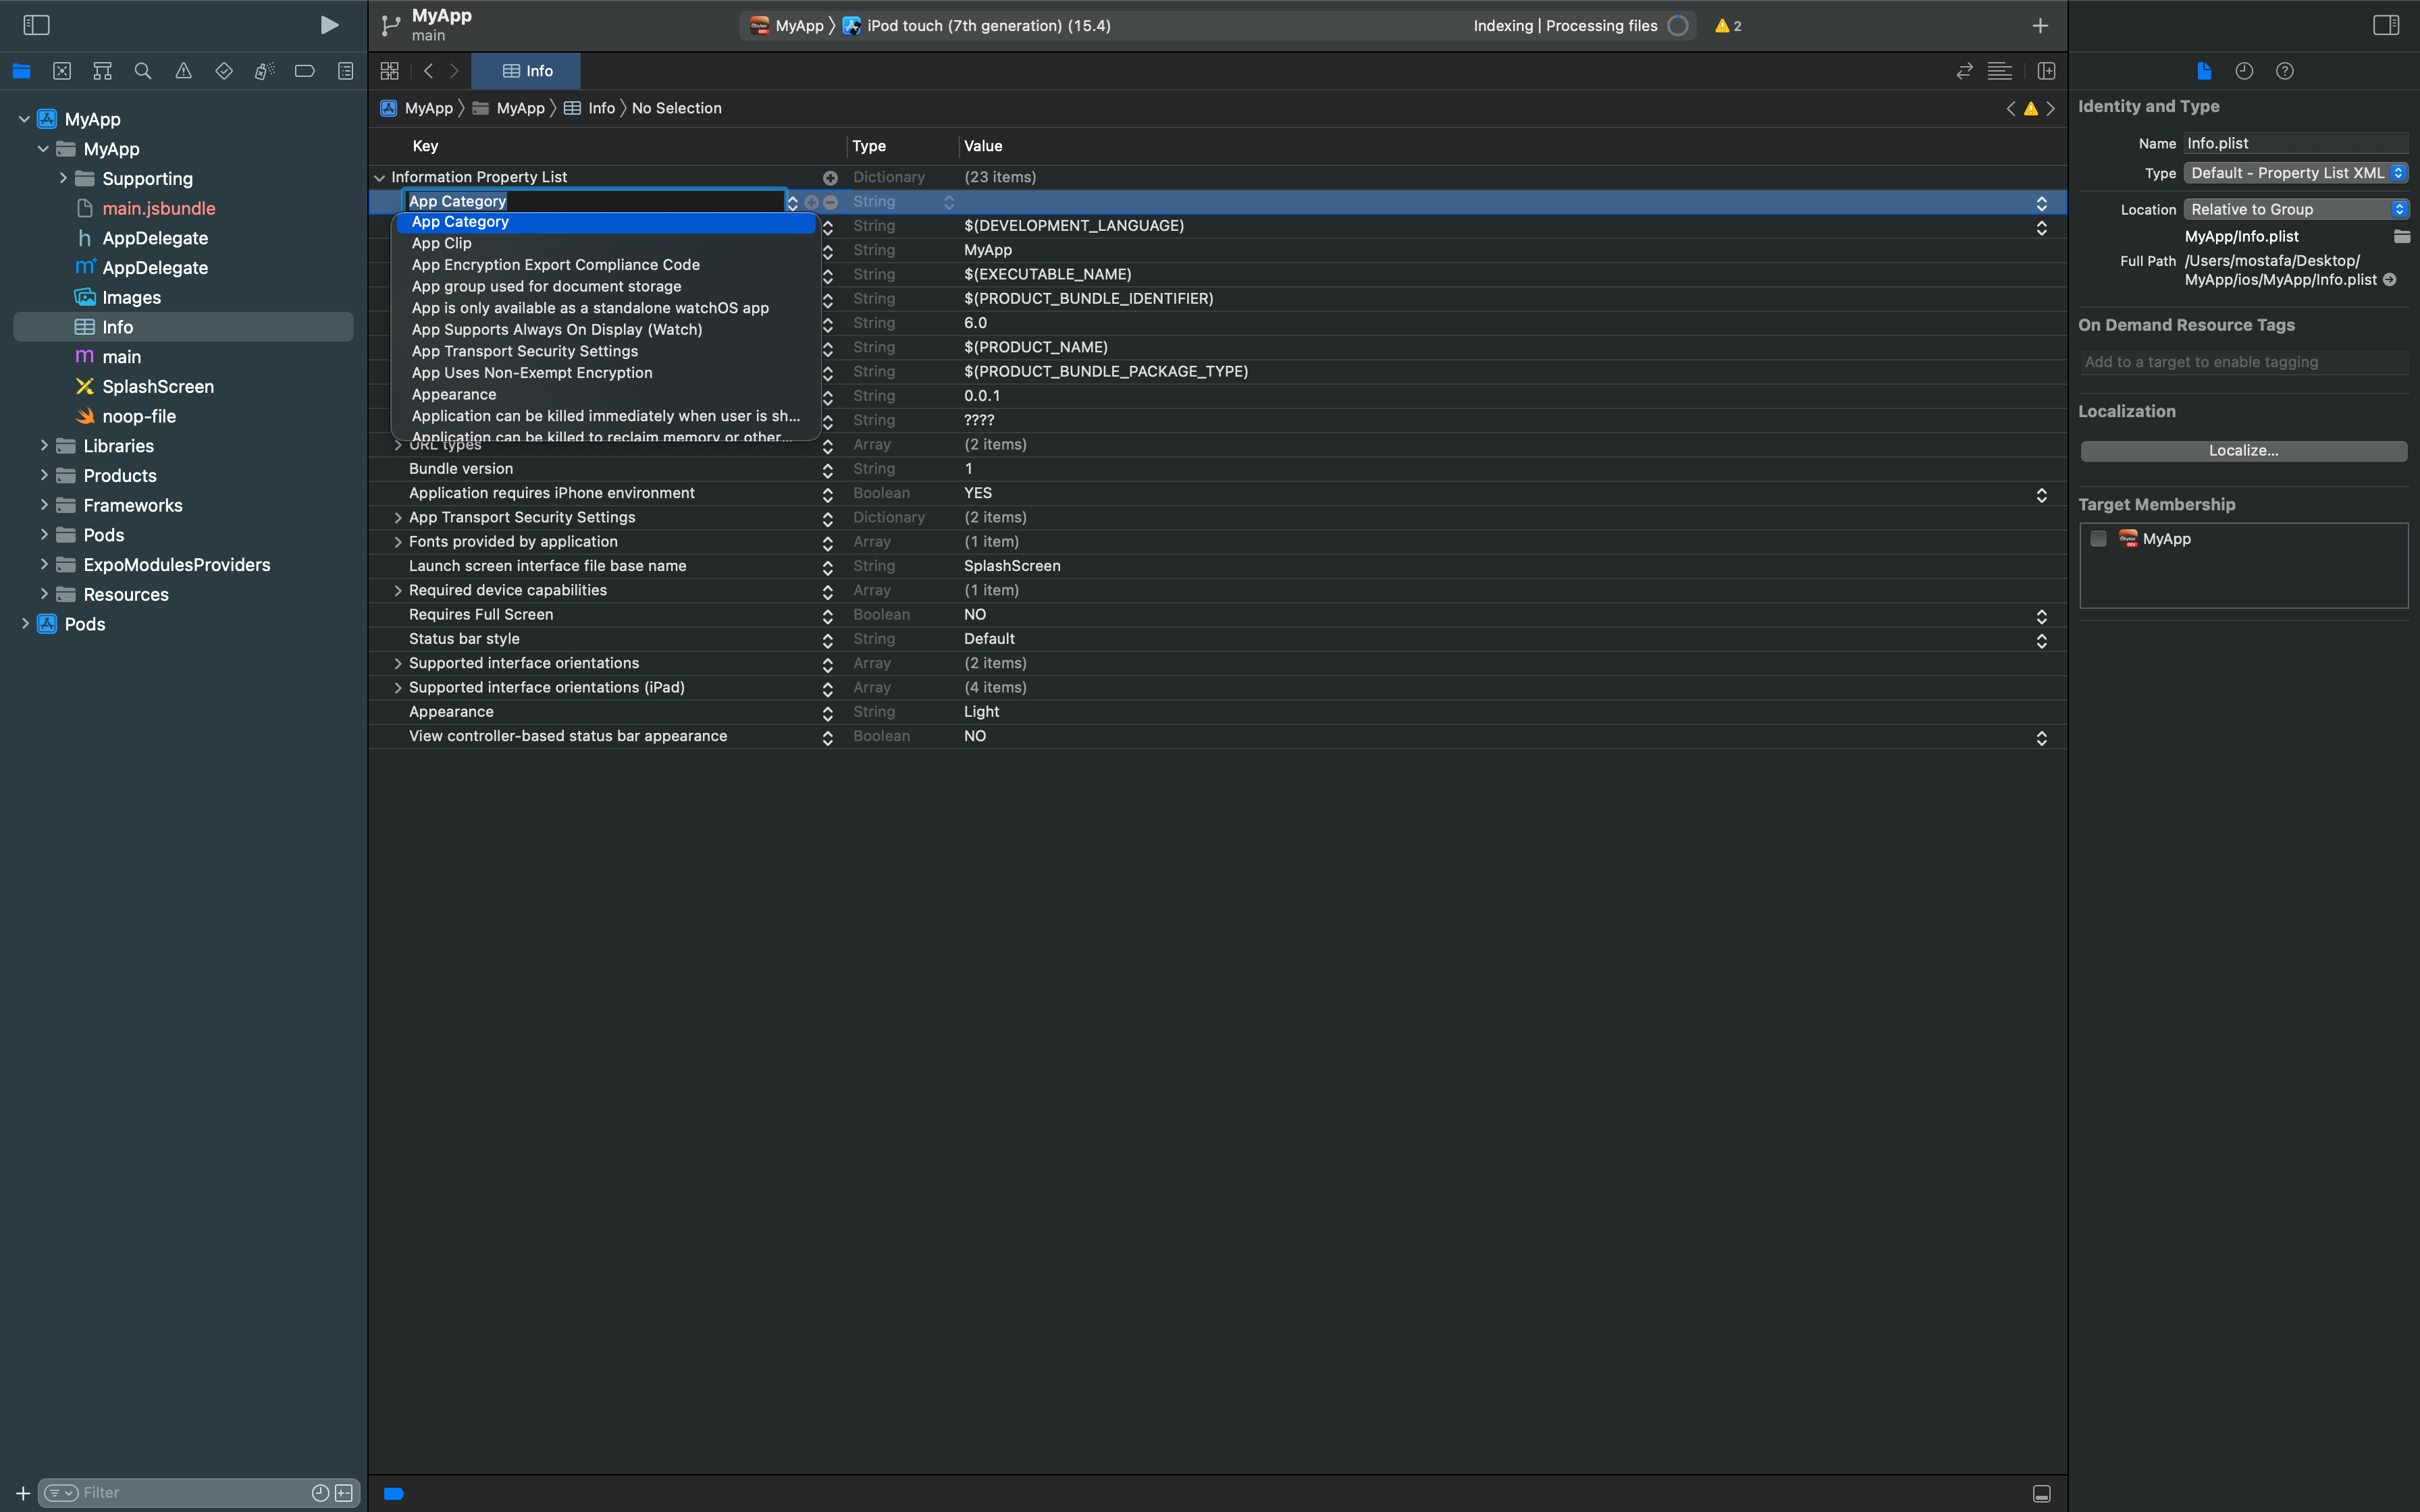
Task: Click the Name field containing Info.plist
Action: [x=2295, y=143]
